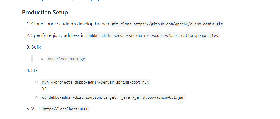Click the mvn spring-boot:run command
Image resolution: width=280 pixels, height=119 pixels.
(x=95, y=82)
